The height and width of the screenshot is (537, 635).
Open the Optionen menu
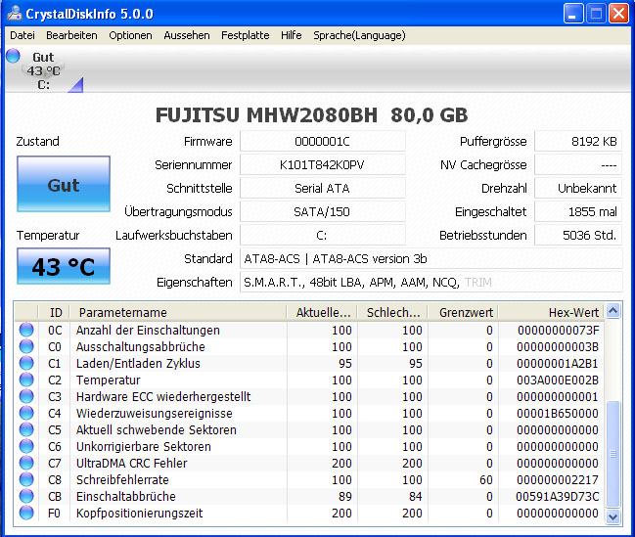coord(130,35)
